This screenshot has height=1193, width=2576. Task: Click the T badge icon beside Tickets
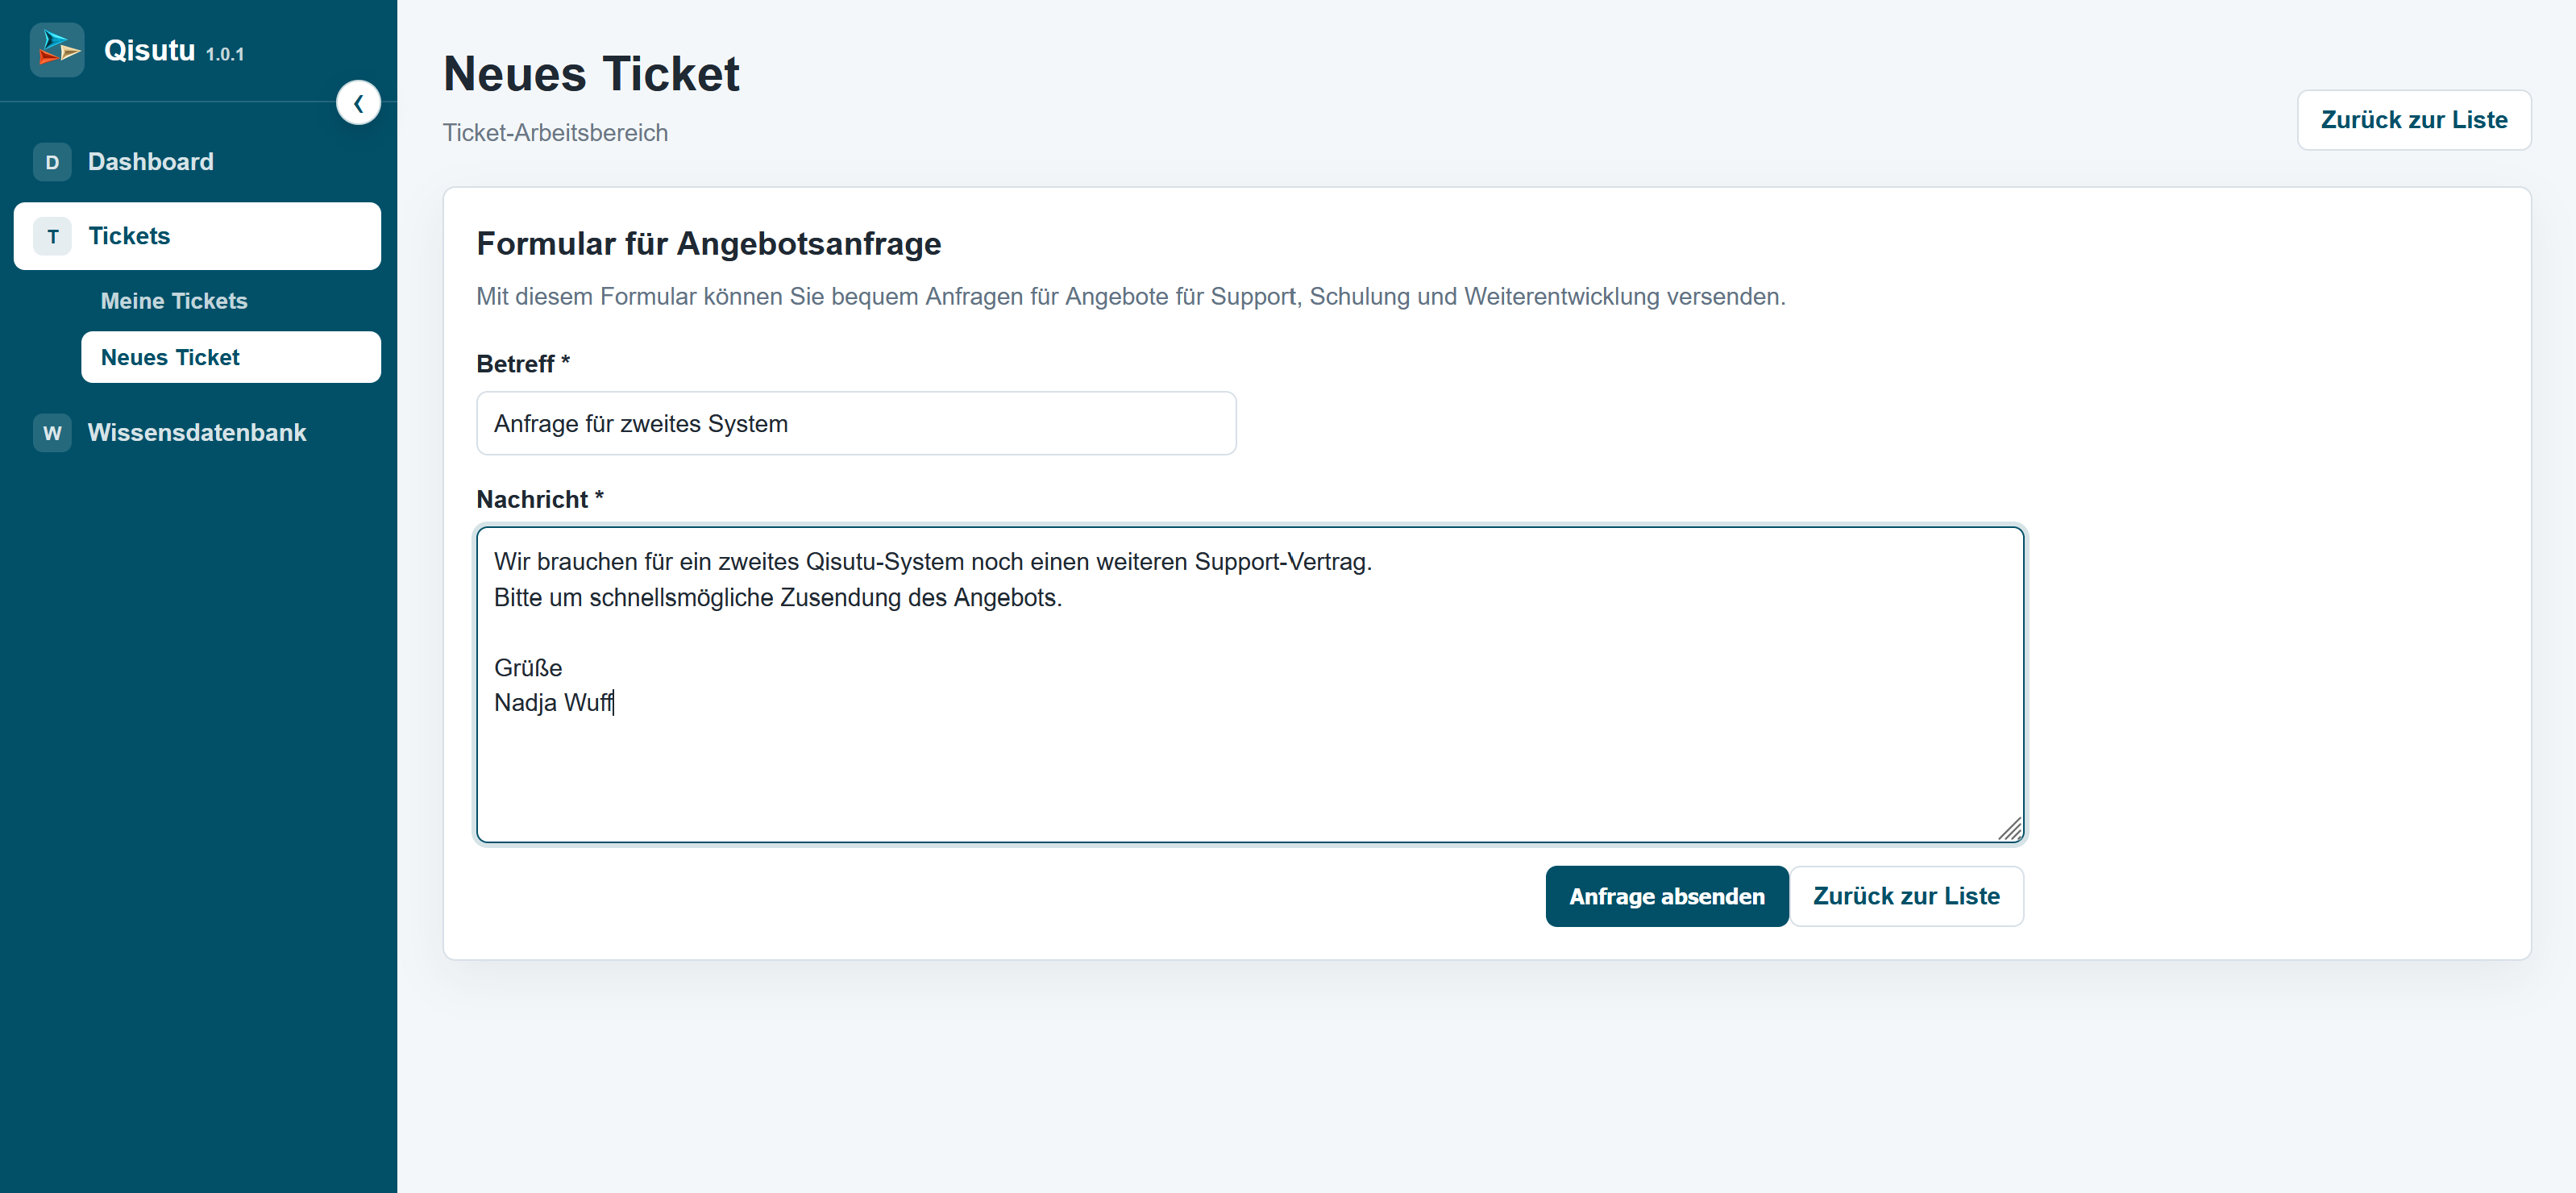tap(52, 236)
